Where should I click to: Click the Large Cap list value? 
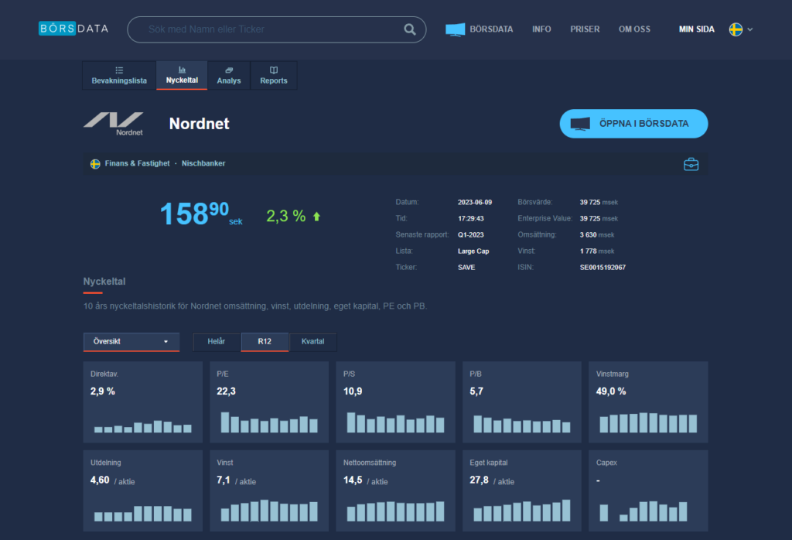click(x=473, y=251)
